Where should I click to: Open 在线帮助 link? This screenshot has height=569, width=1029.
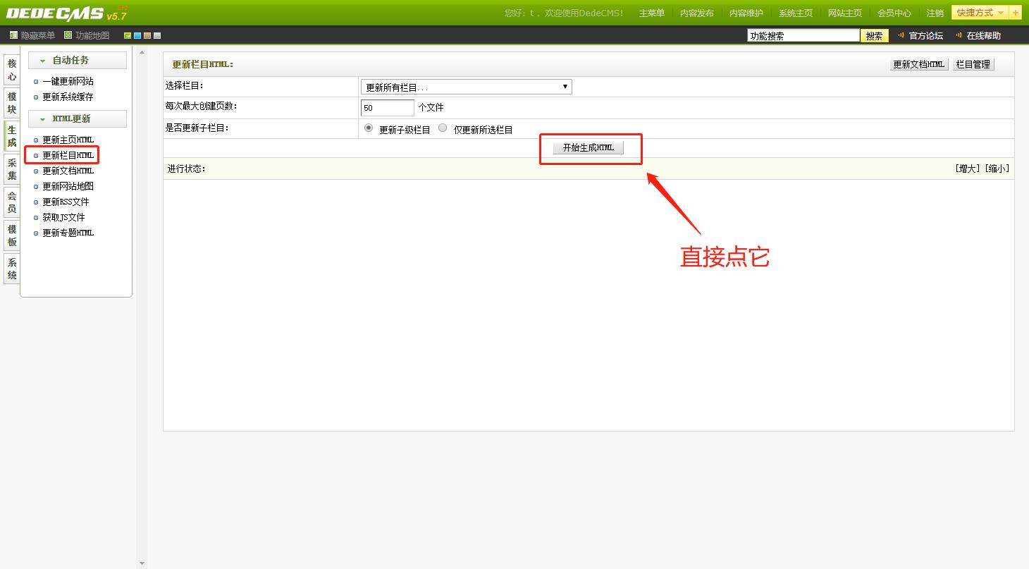coord(983,35)
